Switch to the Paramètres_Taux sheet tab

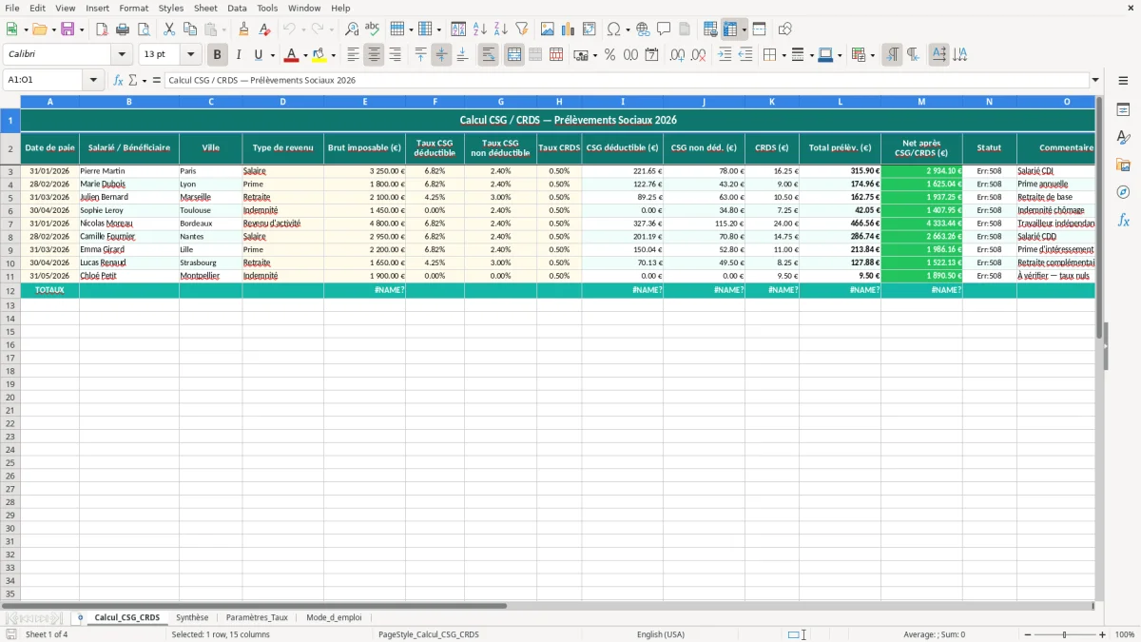click(x=257, y=617)
